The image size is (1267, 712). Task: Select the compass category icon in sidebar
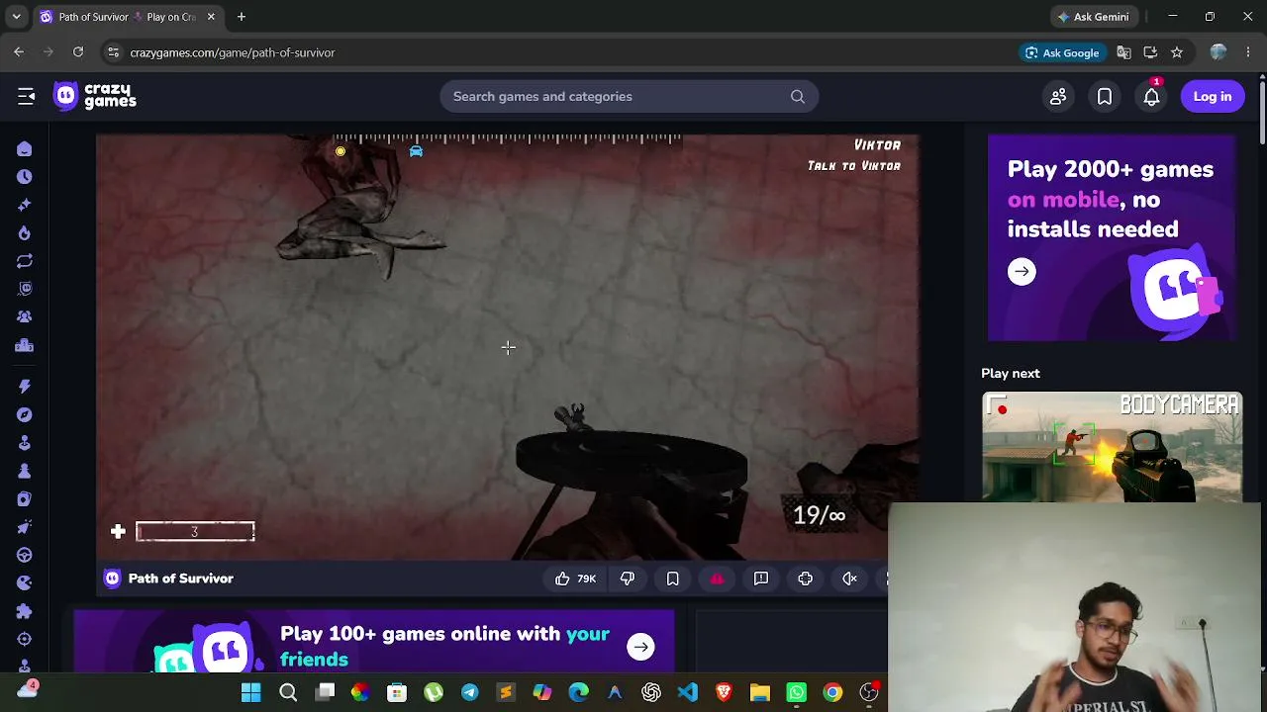coord(25,414)
